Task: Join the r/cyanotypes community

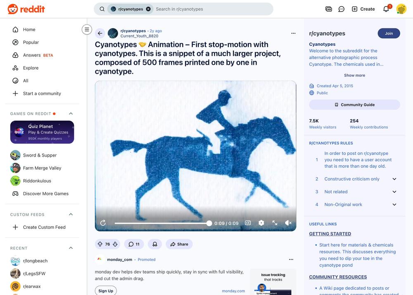Action: click(x=389, y=33)
